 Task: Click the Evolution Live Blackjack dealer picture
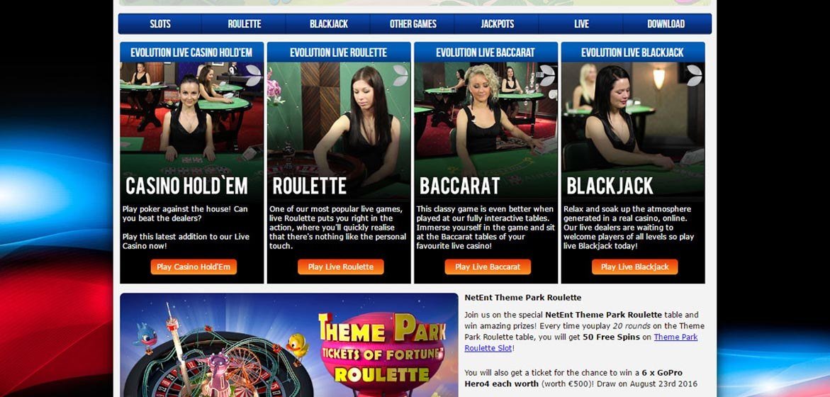click(x=632, y=130)
